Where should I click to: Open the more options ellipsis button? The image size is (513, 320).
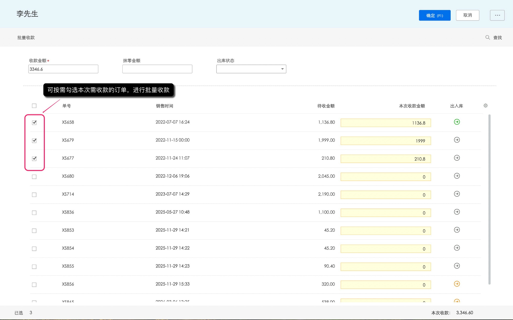tap(497, 15)
